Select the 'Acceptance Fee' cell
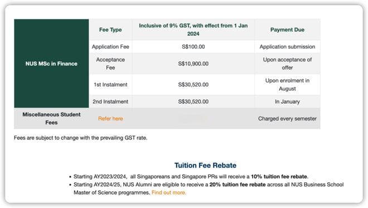This screenshot has width=368, height=208. click(x=110, y=64)
